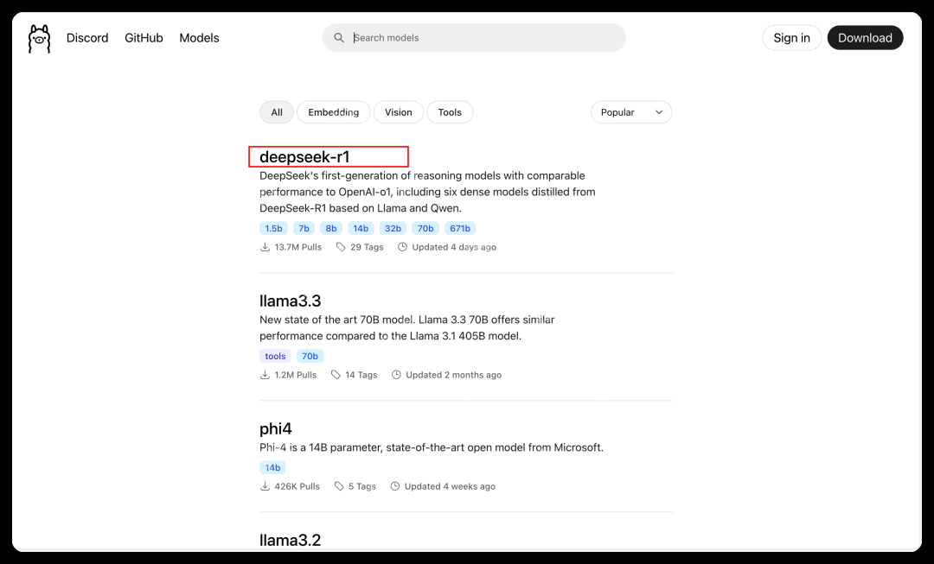The image size is (934, 564).
Task: Click the '29 Tags' text
Action: tap(367, 247)
